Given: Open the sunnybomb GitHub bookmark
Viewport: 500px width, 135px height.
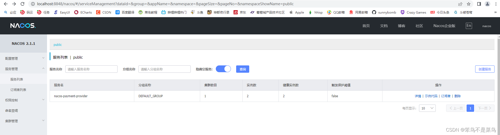Looking at the screenshot, I should (384, 12).
